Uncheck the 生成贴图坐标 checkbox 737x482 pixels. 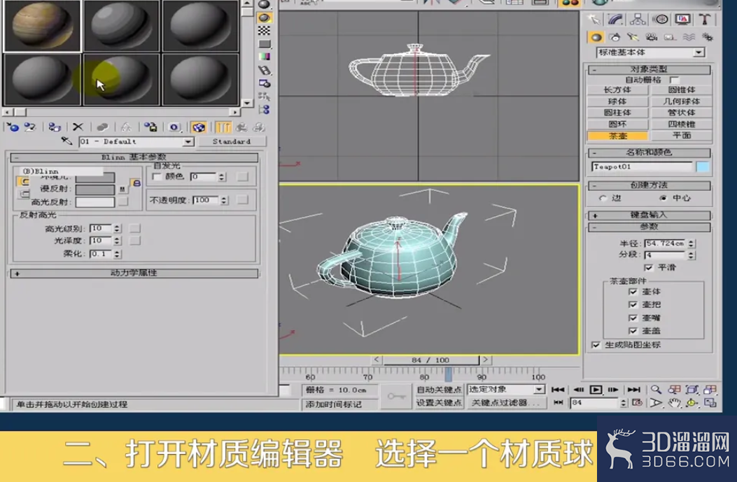tap(596, 345)
